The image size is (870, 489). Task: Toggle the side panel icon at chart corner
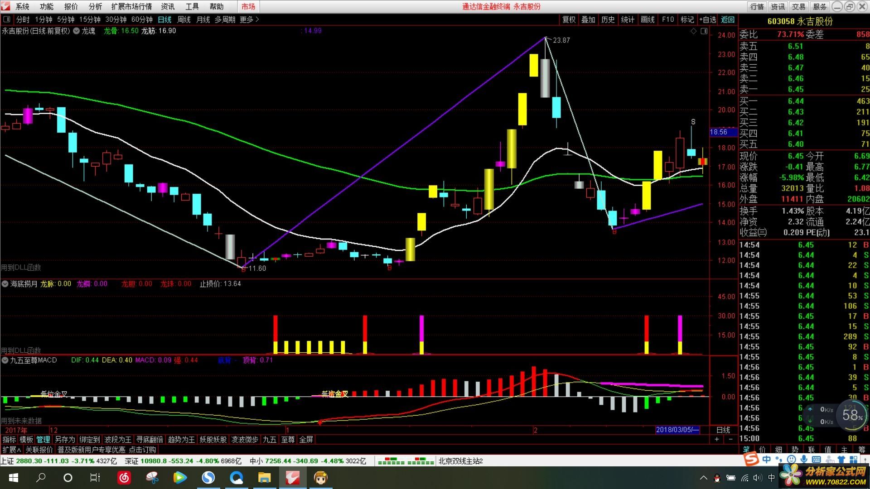pos(704,31)
